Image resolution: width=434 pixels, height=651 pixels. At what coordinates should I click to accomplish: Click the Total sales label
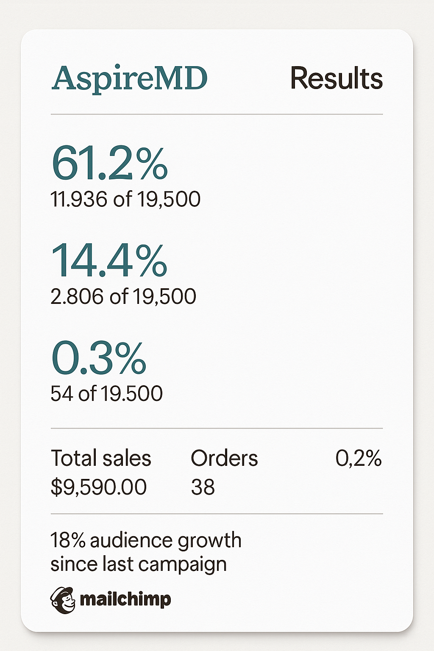pyautogui.click(x=101, y=458)
